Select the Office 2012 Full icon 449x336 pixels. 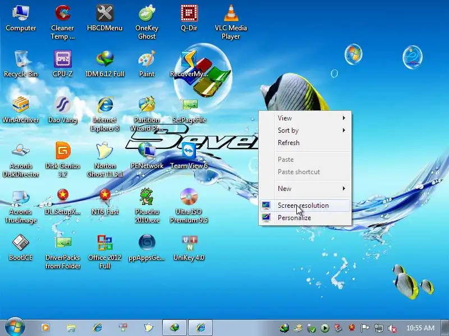pyautogui.click(x=104, y=252)
